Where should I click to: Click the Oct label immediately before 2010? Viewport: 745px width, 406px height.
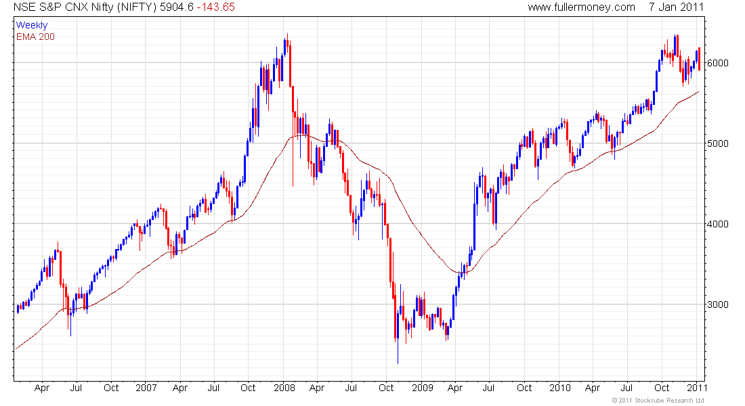click(x=524, y=388)
